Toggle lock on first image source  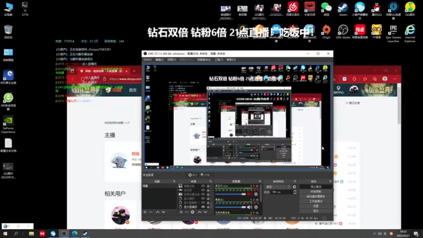[208, 186]
